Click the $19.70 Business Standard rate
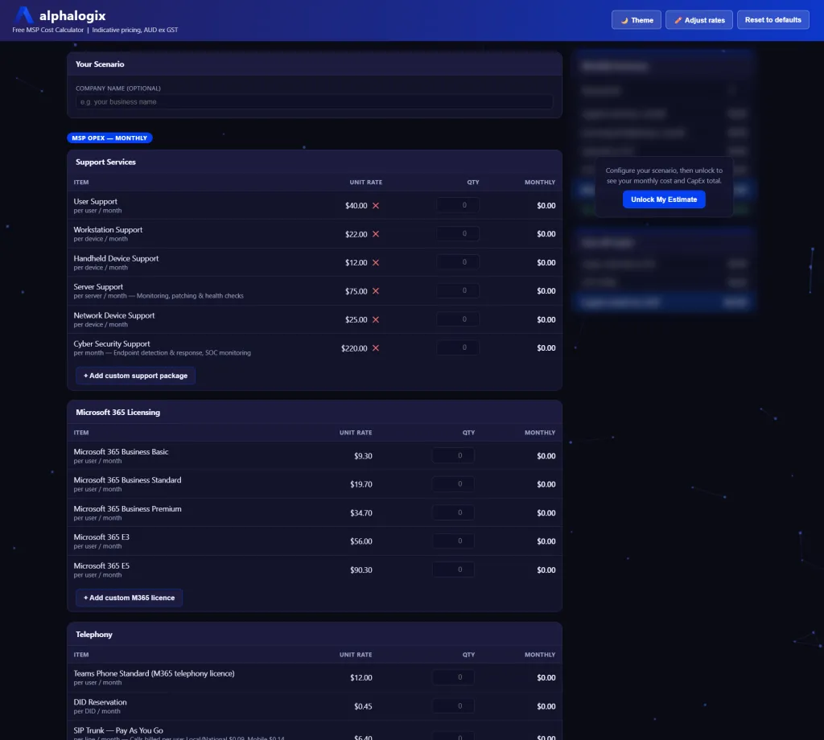 pyautogui.click(x=361, y=484)
